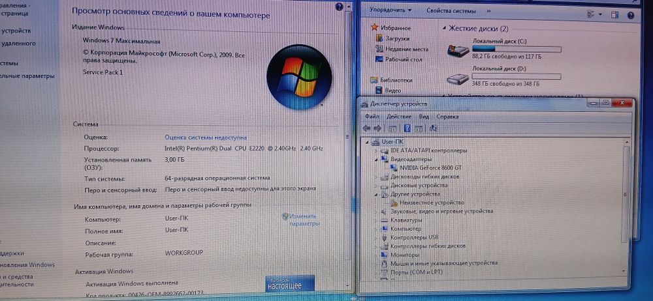Click the show/hide console tree toolbar icon
This screenshot has height=301, width=653.
[392, 128]
